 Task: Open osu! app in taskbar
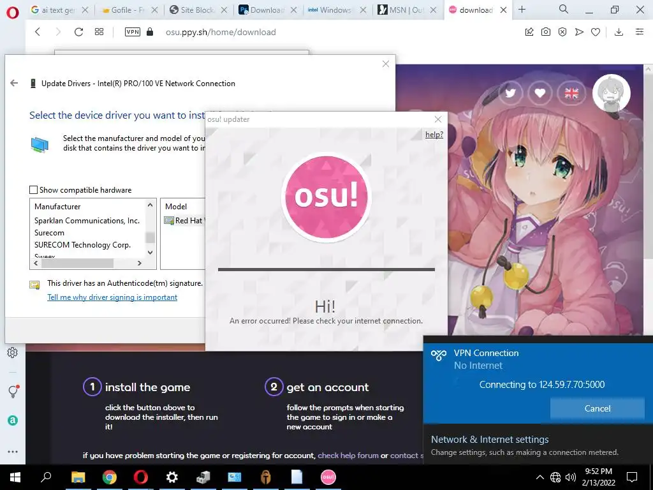328,477
